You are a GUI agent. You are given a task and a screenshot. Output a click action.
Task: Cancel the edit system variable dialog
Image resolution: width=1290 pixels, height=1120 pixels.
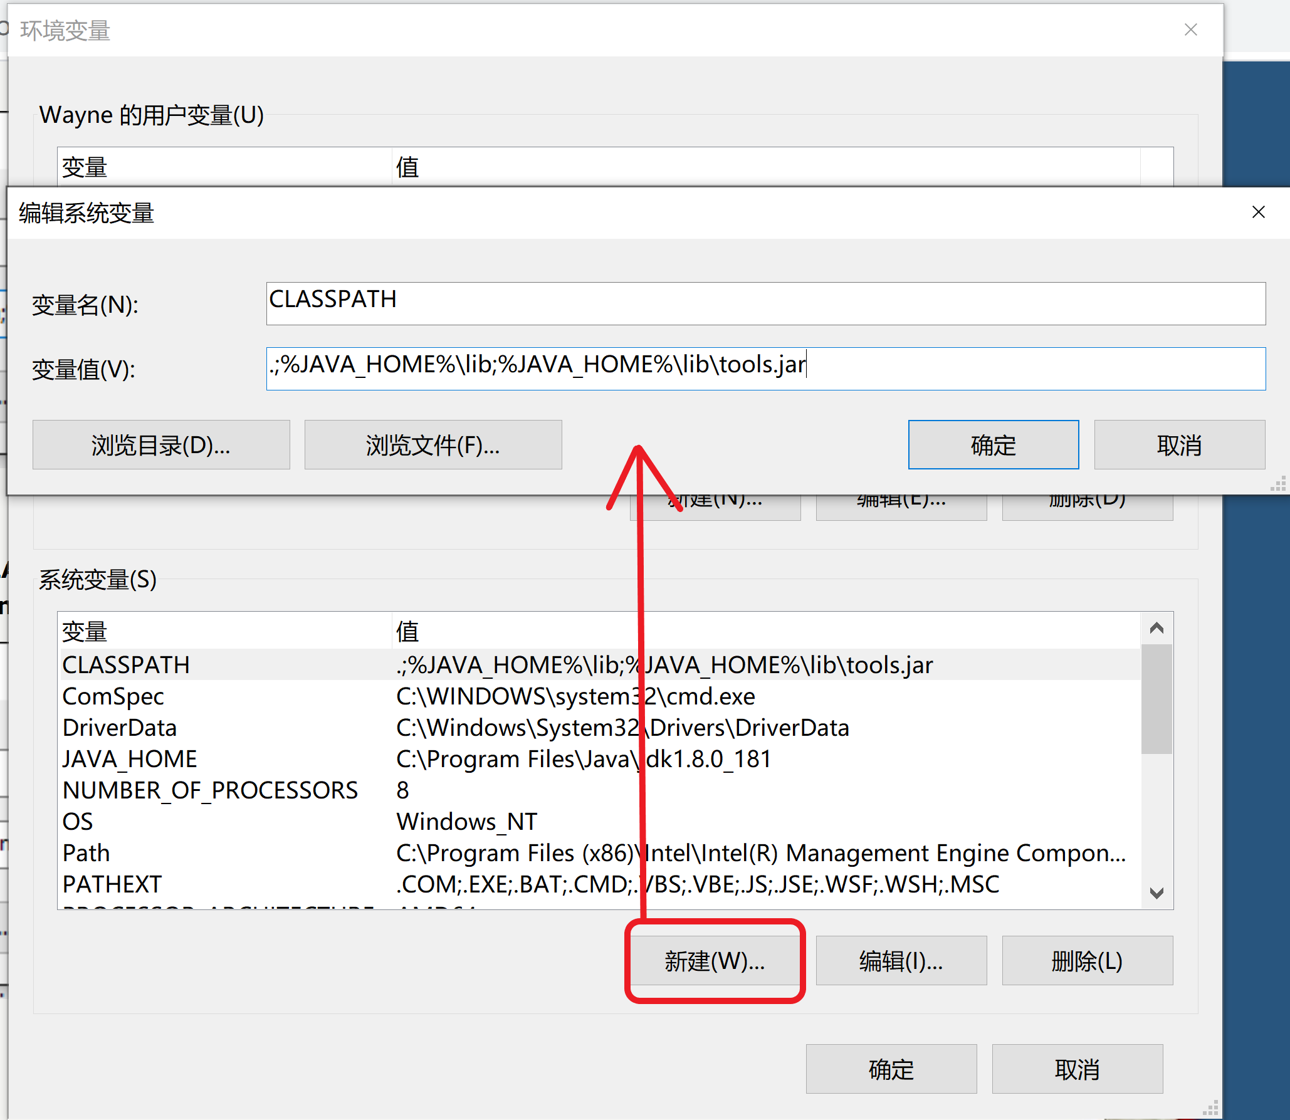click(1179, 445)
